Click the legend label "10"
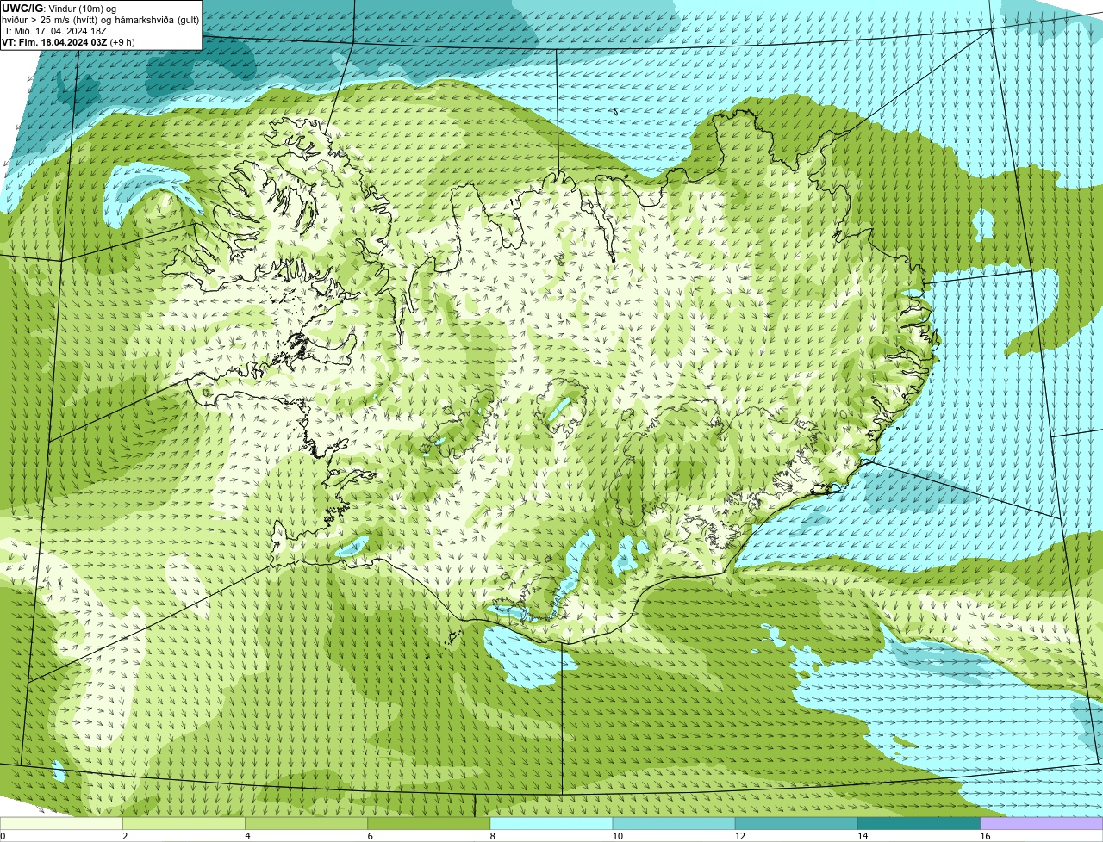This screenshot has height=842, width=1103. coord(618,836)
